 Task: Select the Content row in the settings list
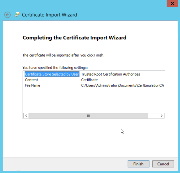[31, 80]
